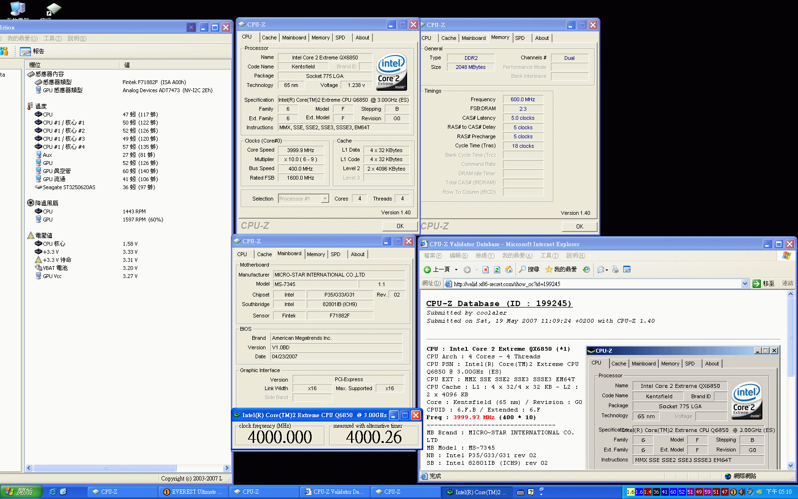Screen dimensions: 798x499
Task: Click the Back arrow in Internet Explorer
Action: (427, 269)
